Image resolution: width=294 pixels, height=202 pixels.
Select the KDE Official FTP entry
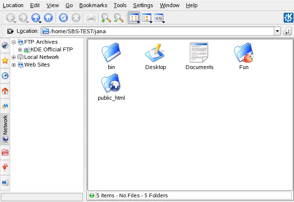coord(51,50)
